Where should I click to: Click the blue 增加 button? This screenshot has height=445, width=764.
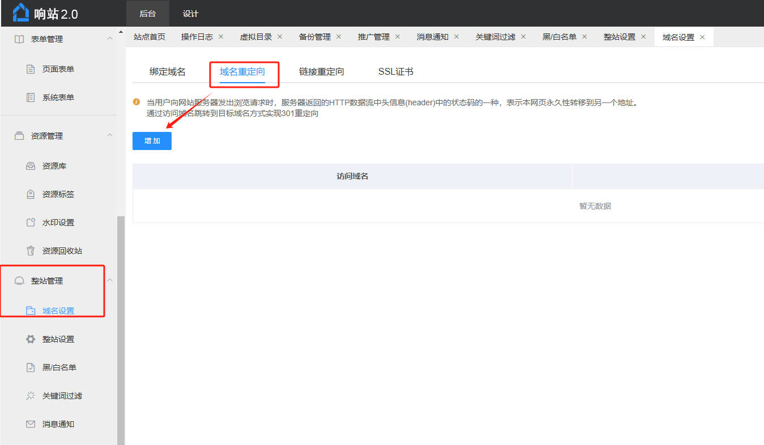152,141
